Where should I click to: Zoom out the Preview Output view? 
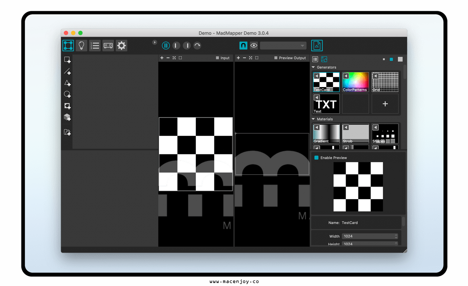click(245, 58)
